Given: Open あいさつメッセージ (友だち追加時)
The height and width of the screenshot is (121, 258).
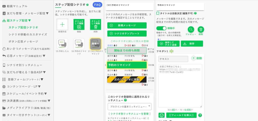Looking at the screenshot, I should 26,49.
